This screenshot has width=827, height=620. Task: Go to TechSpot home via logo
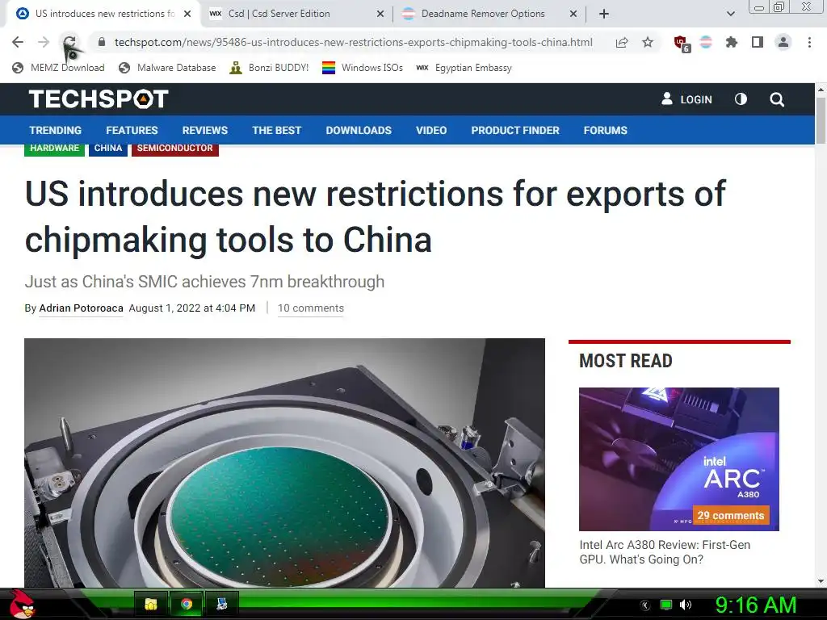pyautogui.click(x=99, y=99)
